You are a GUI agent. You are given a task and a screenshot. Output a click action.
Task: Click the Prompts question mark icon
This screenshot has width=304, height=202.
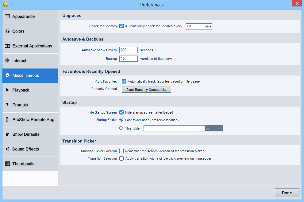tap(7, 105)
